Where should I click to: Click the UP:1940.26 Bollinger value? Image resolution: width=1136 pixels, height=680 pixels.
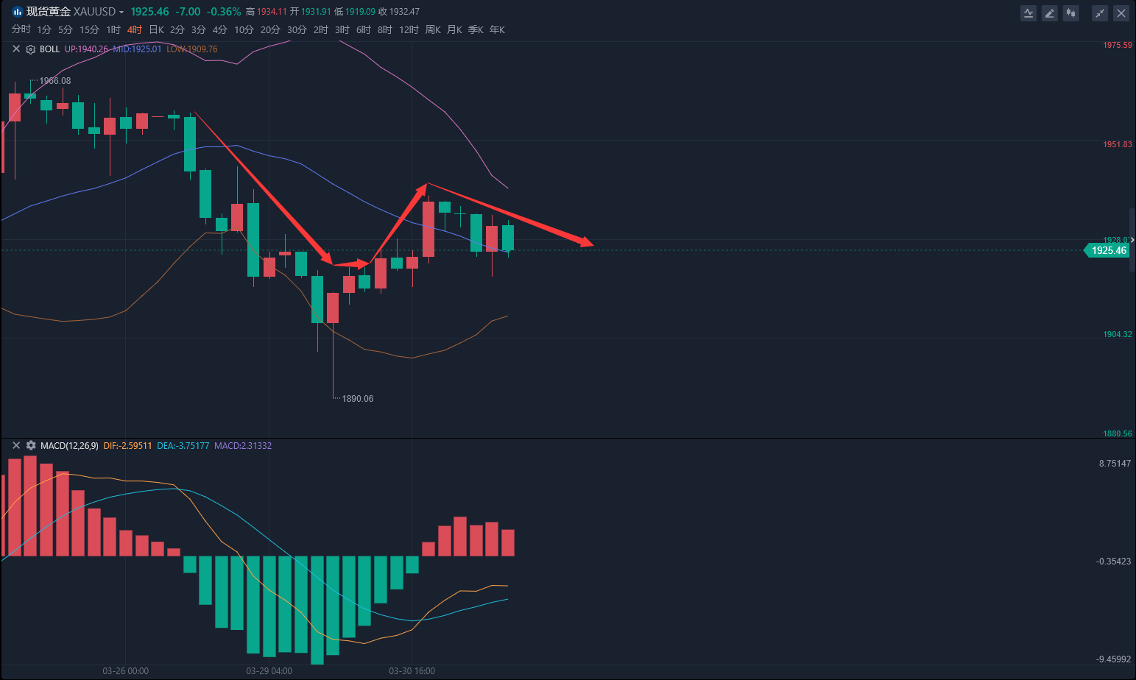tap(86, 49)
